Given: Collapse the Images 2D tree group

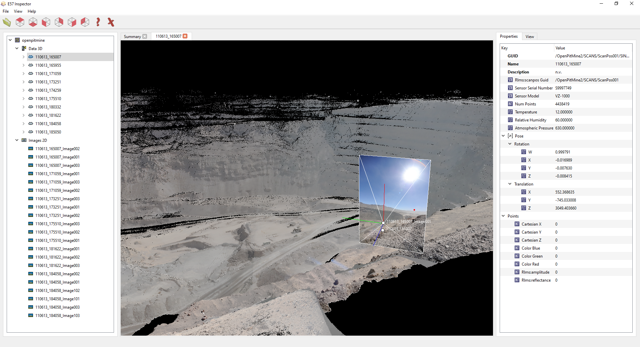Looking at the screenshot, I should [x=17, y=140].
